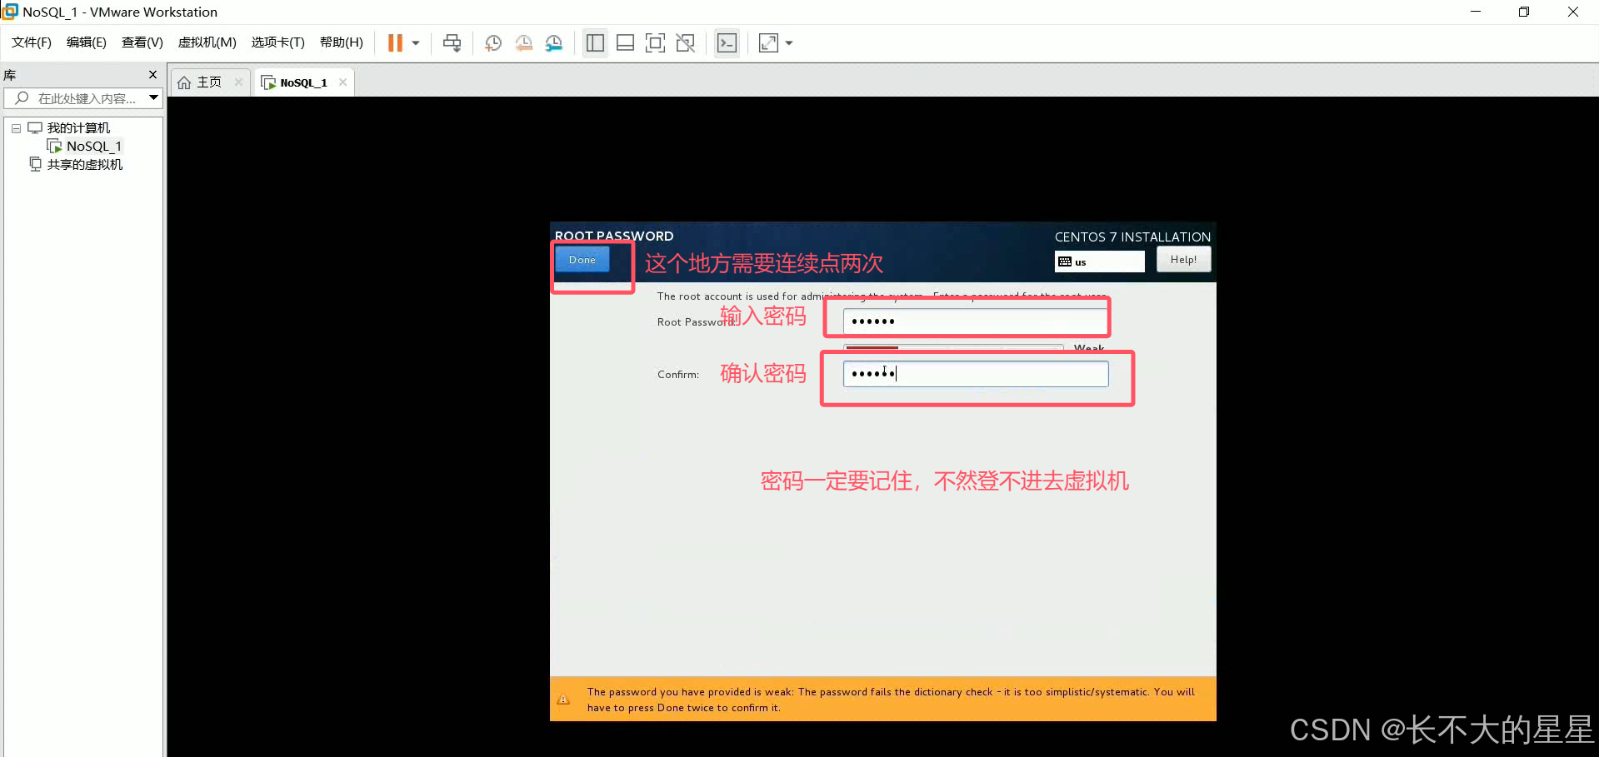The width and height of the screenshot is (1599, 757).
Task: Open the 文件(F) menu
Action: (32, 42)
